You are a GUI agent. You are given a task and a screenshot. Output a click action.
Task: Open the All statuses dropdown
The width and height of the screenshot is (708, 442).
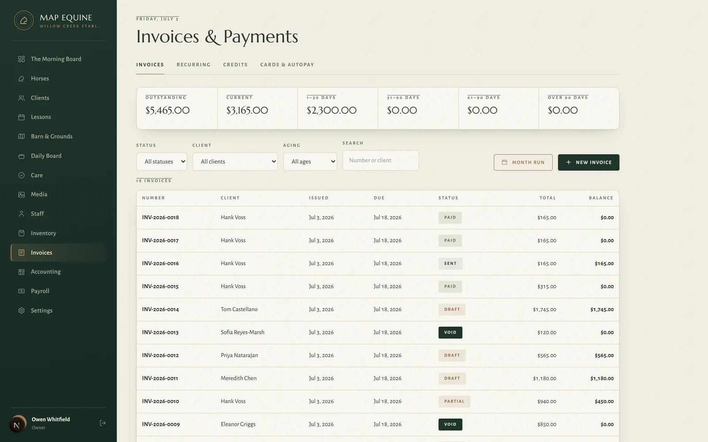point(162,161)
